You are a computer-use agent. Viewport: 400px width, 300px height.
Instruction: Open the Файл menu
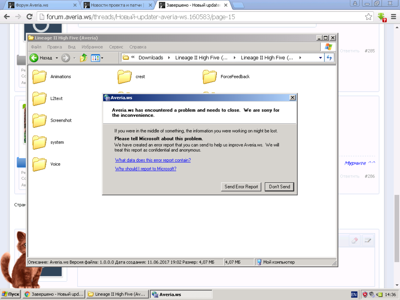click(x=36, y=47)
